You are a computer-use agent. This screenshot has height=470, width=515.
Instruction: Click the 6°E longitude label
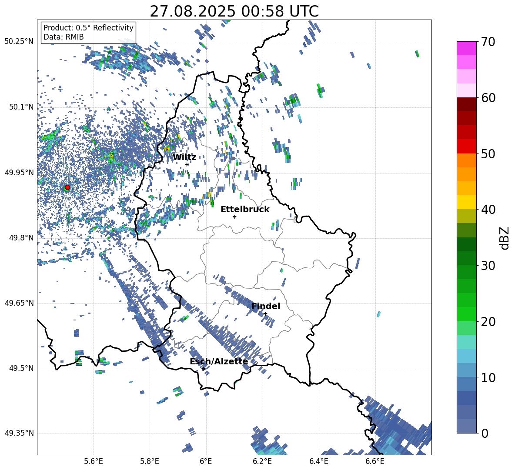click(206, 461)
